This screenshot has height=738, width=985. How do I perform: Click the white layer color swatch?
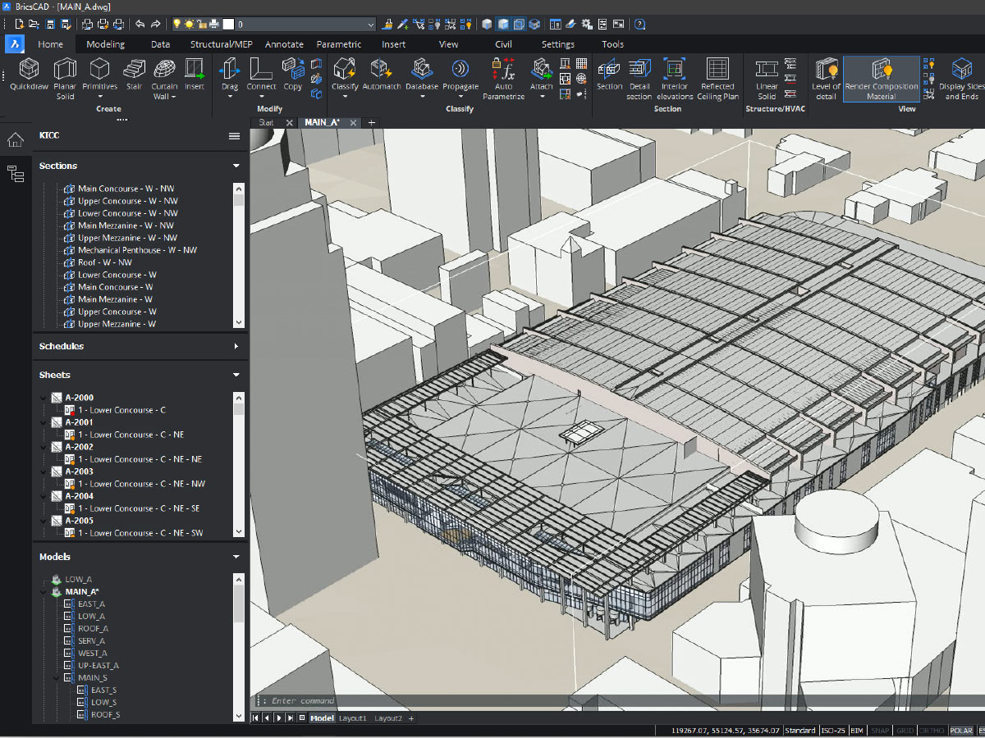click(x=229, y=25)
